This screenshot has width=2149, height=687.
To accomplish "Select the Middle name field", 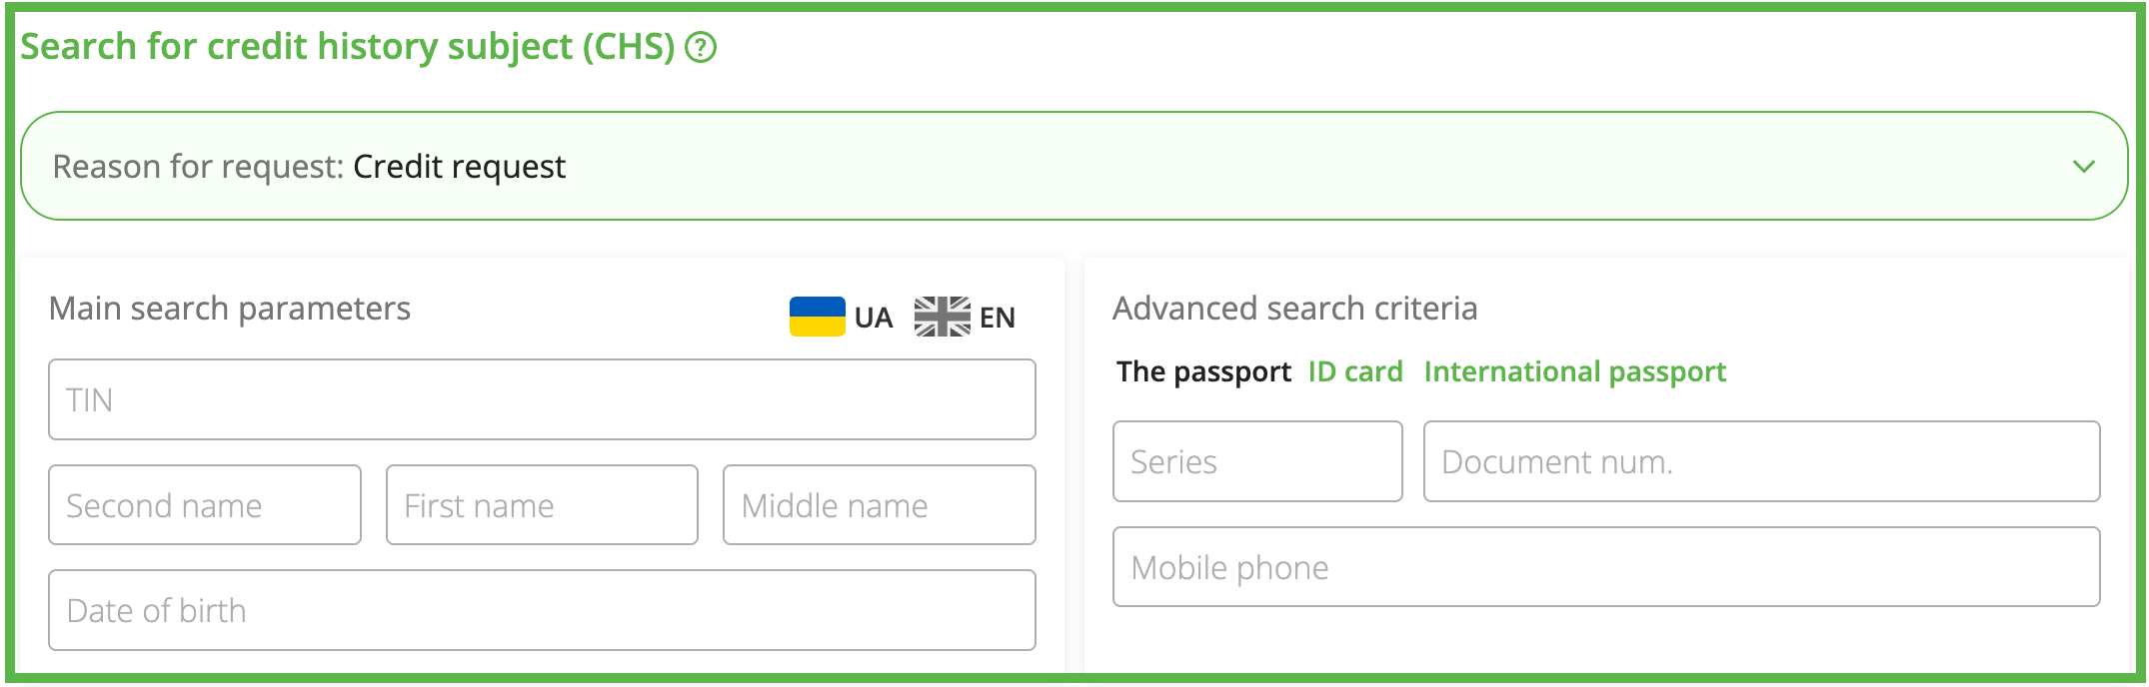I will tap(879, 505).
